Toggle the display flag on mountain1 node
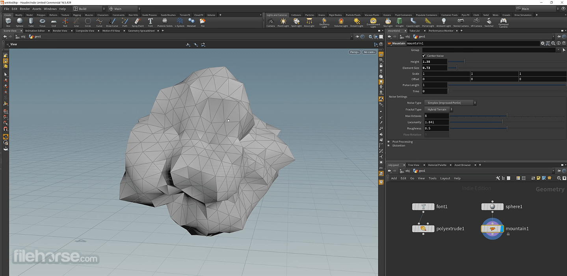567x276 pixels. (502, 228)
